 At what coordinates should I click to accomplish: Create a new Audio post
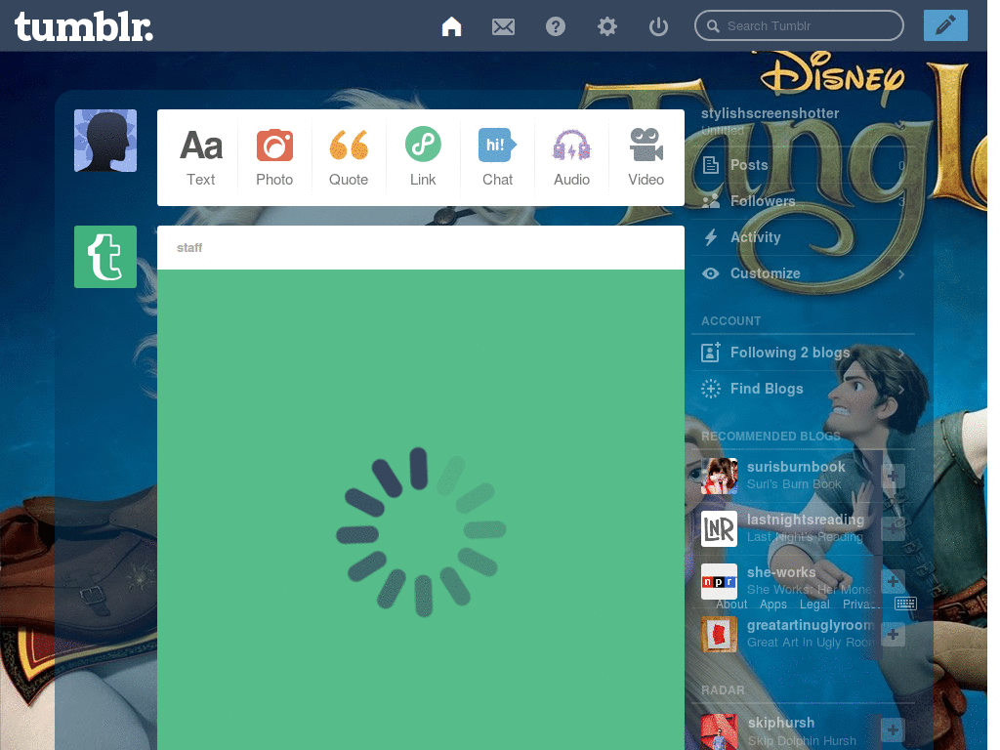(571, 157)
